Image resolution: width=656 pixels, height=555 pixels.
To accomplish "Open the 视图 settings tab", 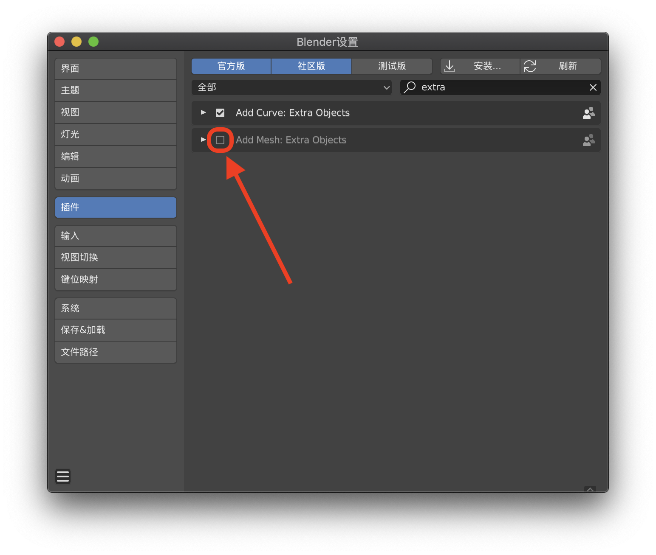I will (x=116, y=112).
